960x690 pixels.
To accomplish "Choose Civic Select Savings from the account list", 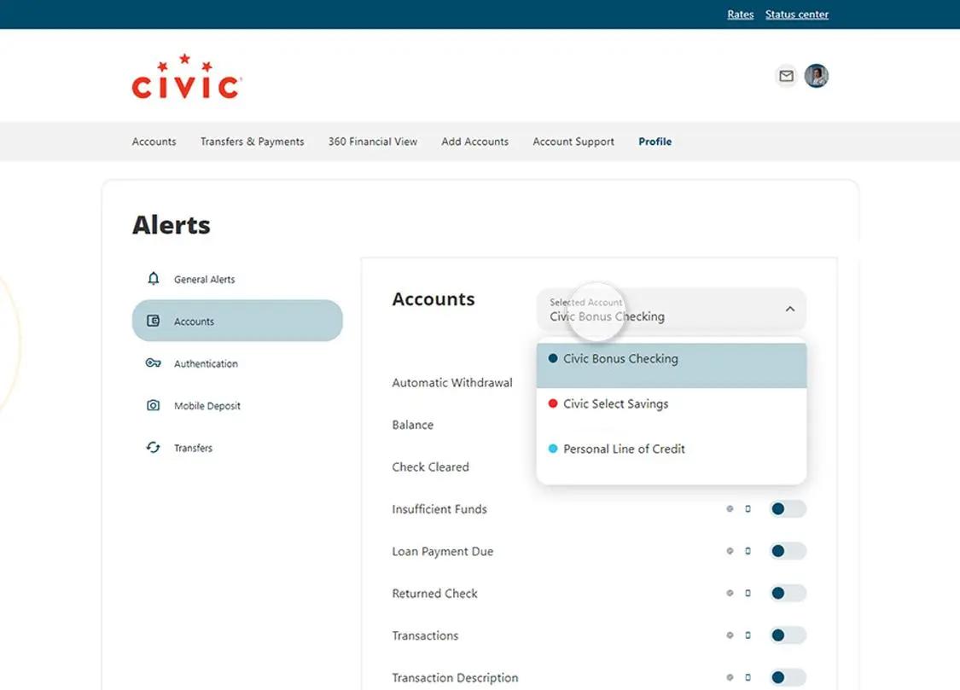I will [x=614, y=403].
